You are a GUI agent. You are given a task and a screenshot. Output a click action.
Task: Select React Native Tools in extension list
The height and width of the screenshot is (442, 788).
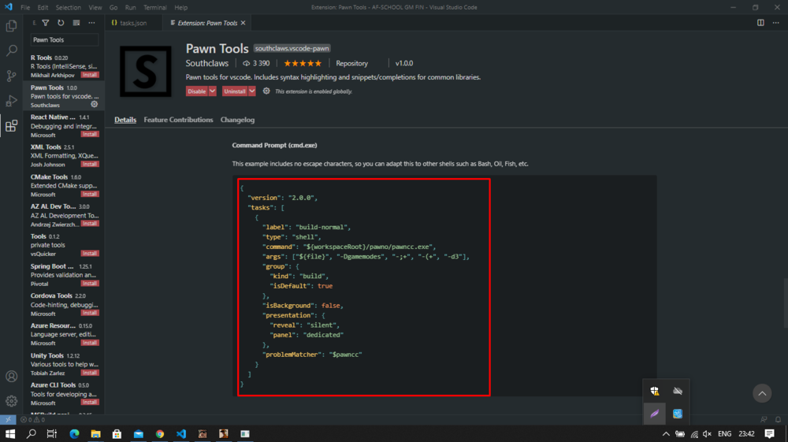tap(64, 125)
